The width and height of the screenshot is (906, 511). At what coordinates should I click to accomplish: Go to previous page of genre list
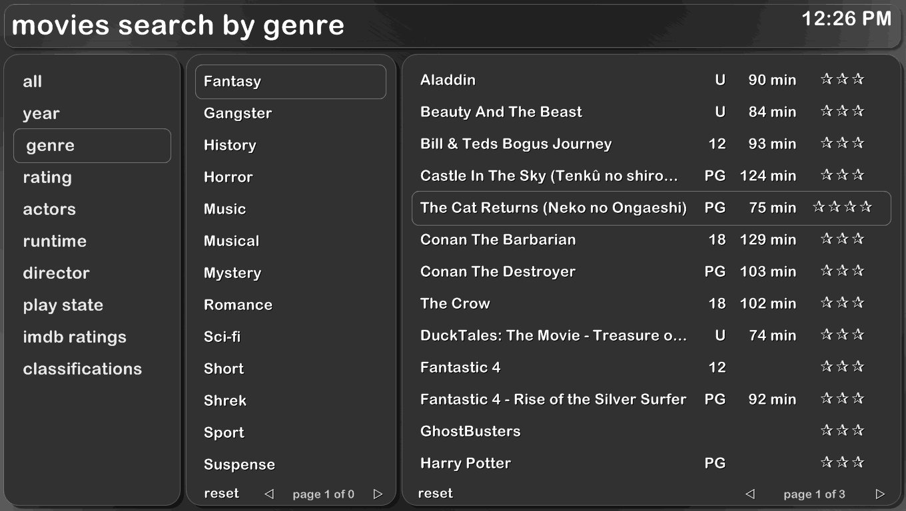[269, 494]
